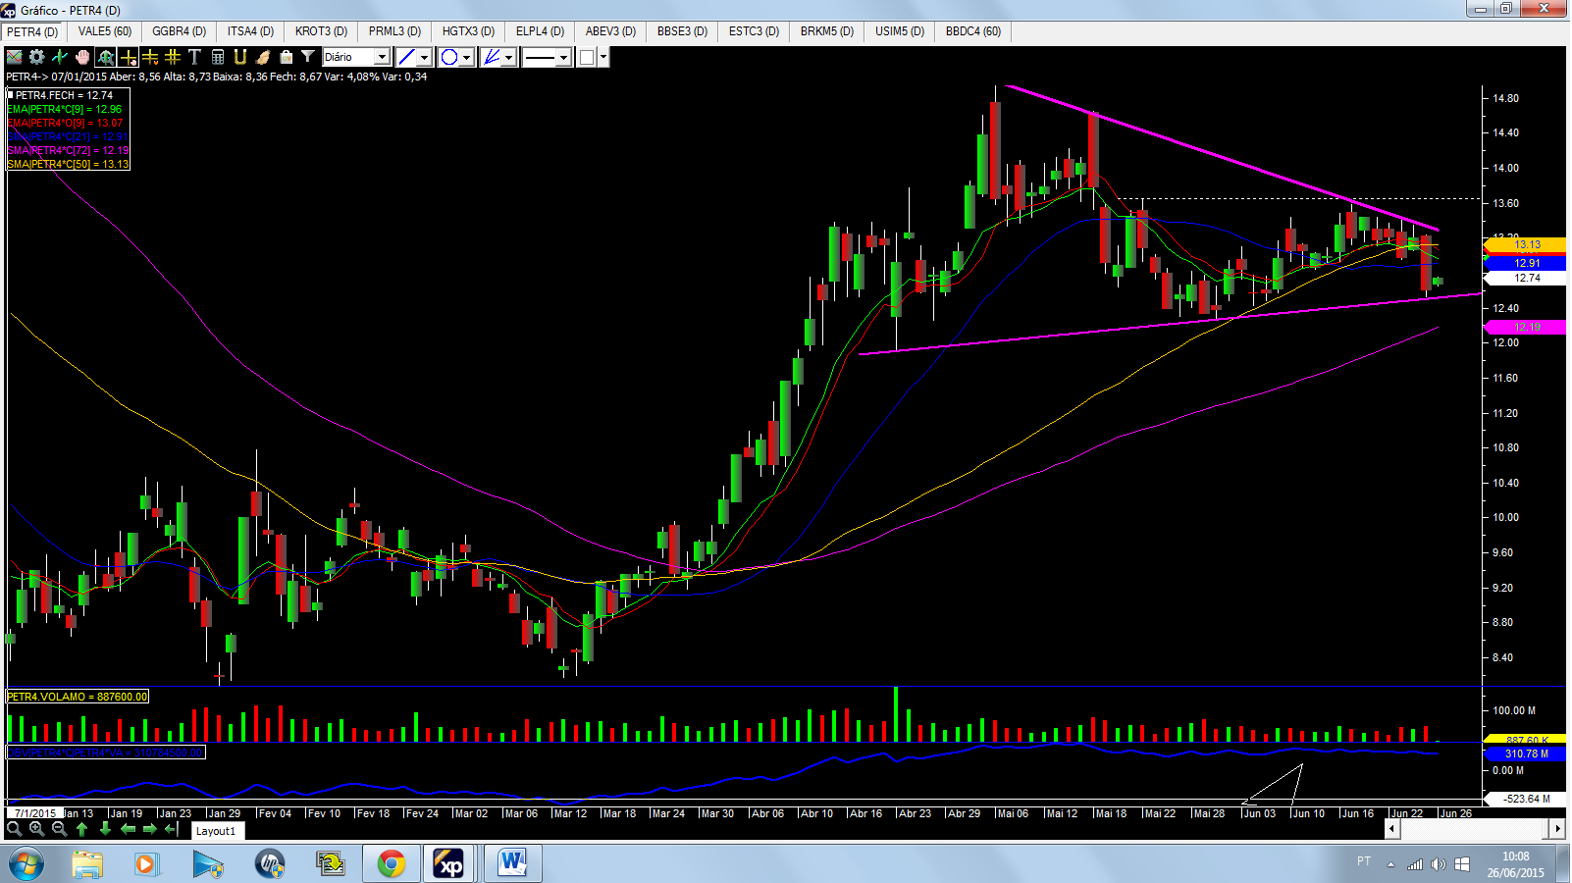Click the 7/1/2015 date field
This screenshot has width=1572, height=883.
(x=34, y=813)
